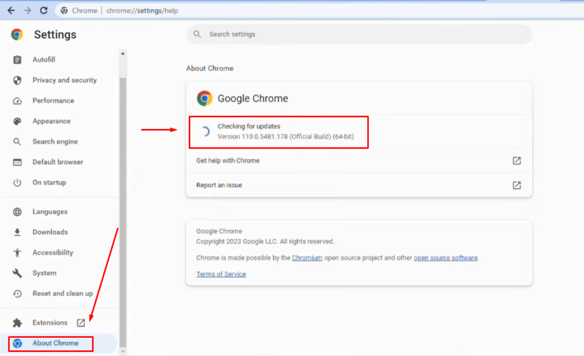This screenshot has width=584, height=356.
Task: Click the Chrome logo beside Settings title
Action: [x=17, y=35]
